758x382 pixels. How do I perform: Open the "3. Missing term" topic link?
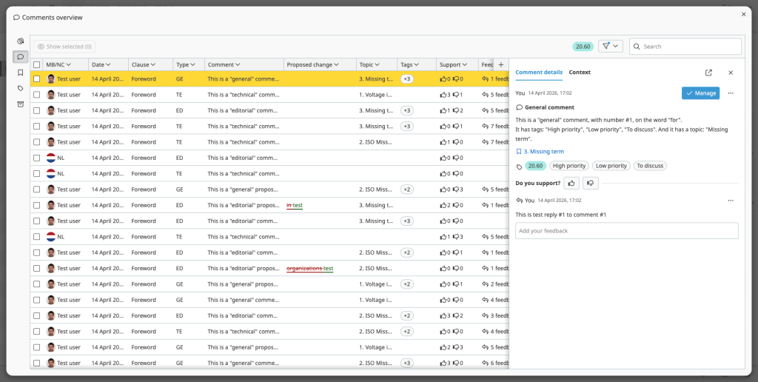tap(543, 151)
